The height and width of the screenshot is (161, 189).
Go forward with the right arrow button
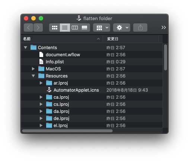(38, 28)
